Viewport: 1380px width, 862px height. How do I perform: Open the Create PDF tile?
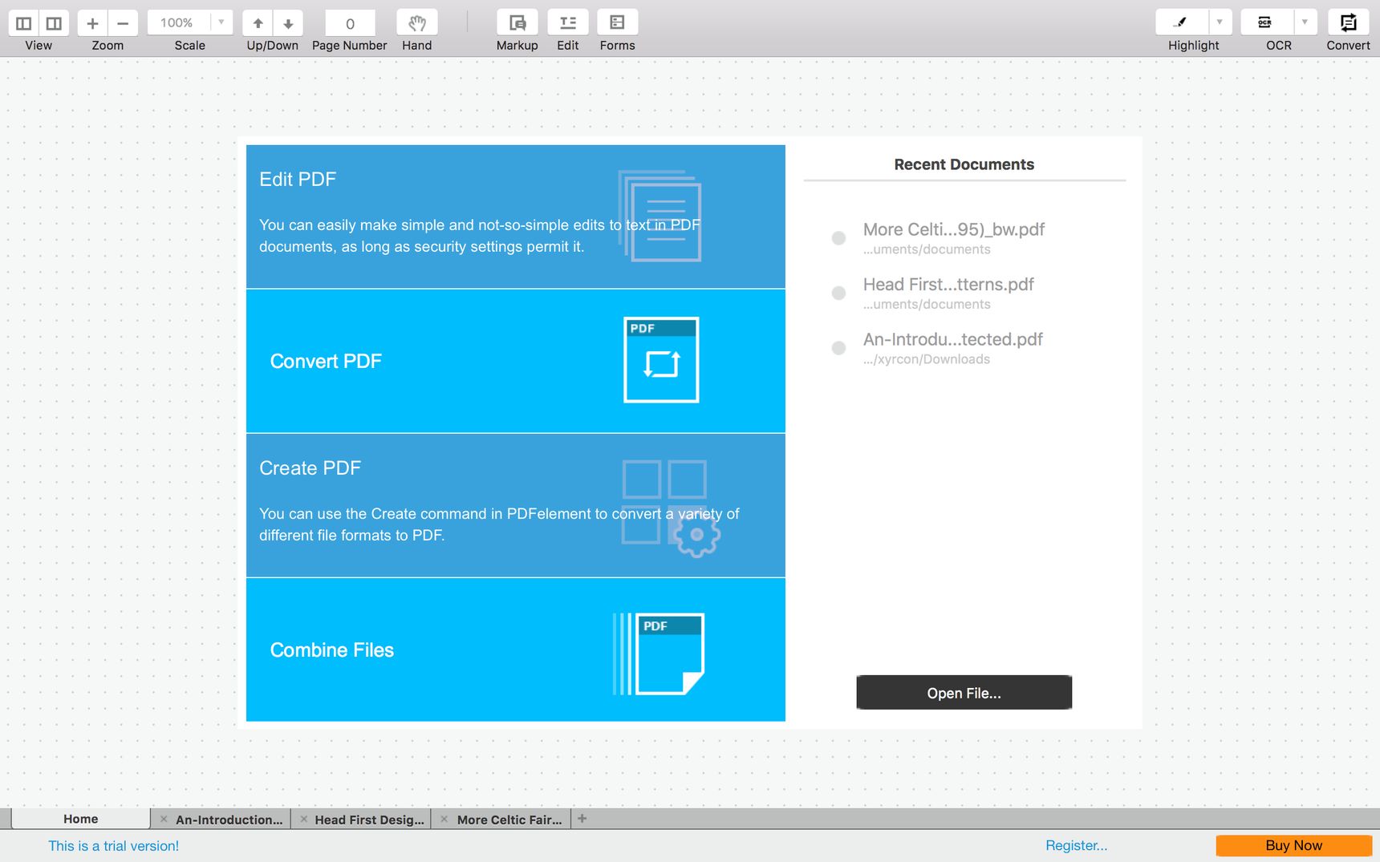[x=516, y=505]
